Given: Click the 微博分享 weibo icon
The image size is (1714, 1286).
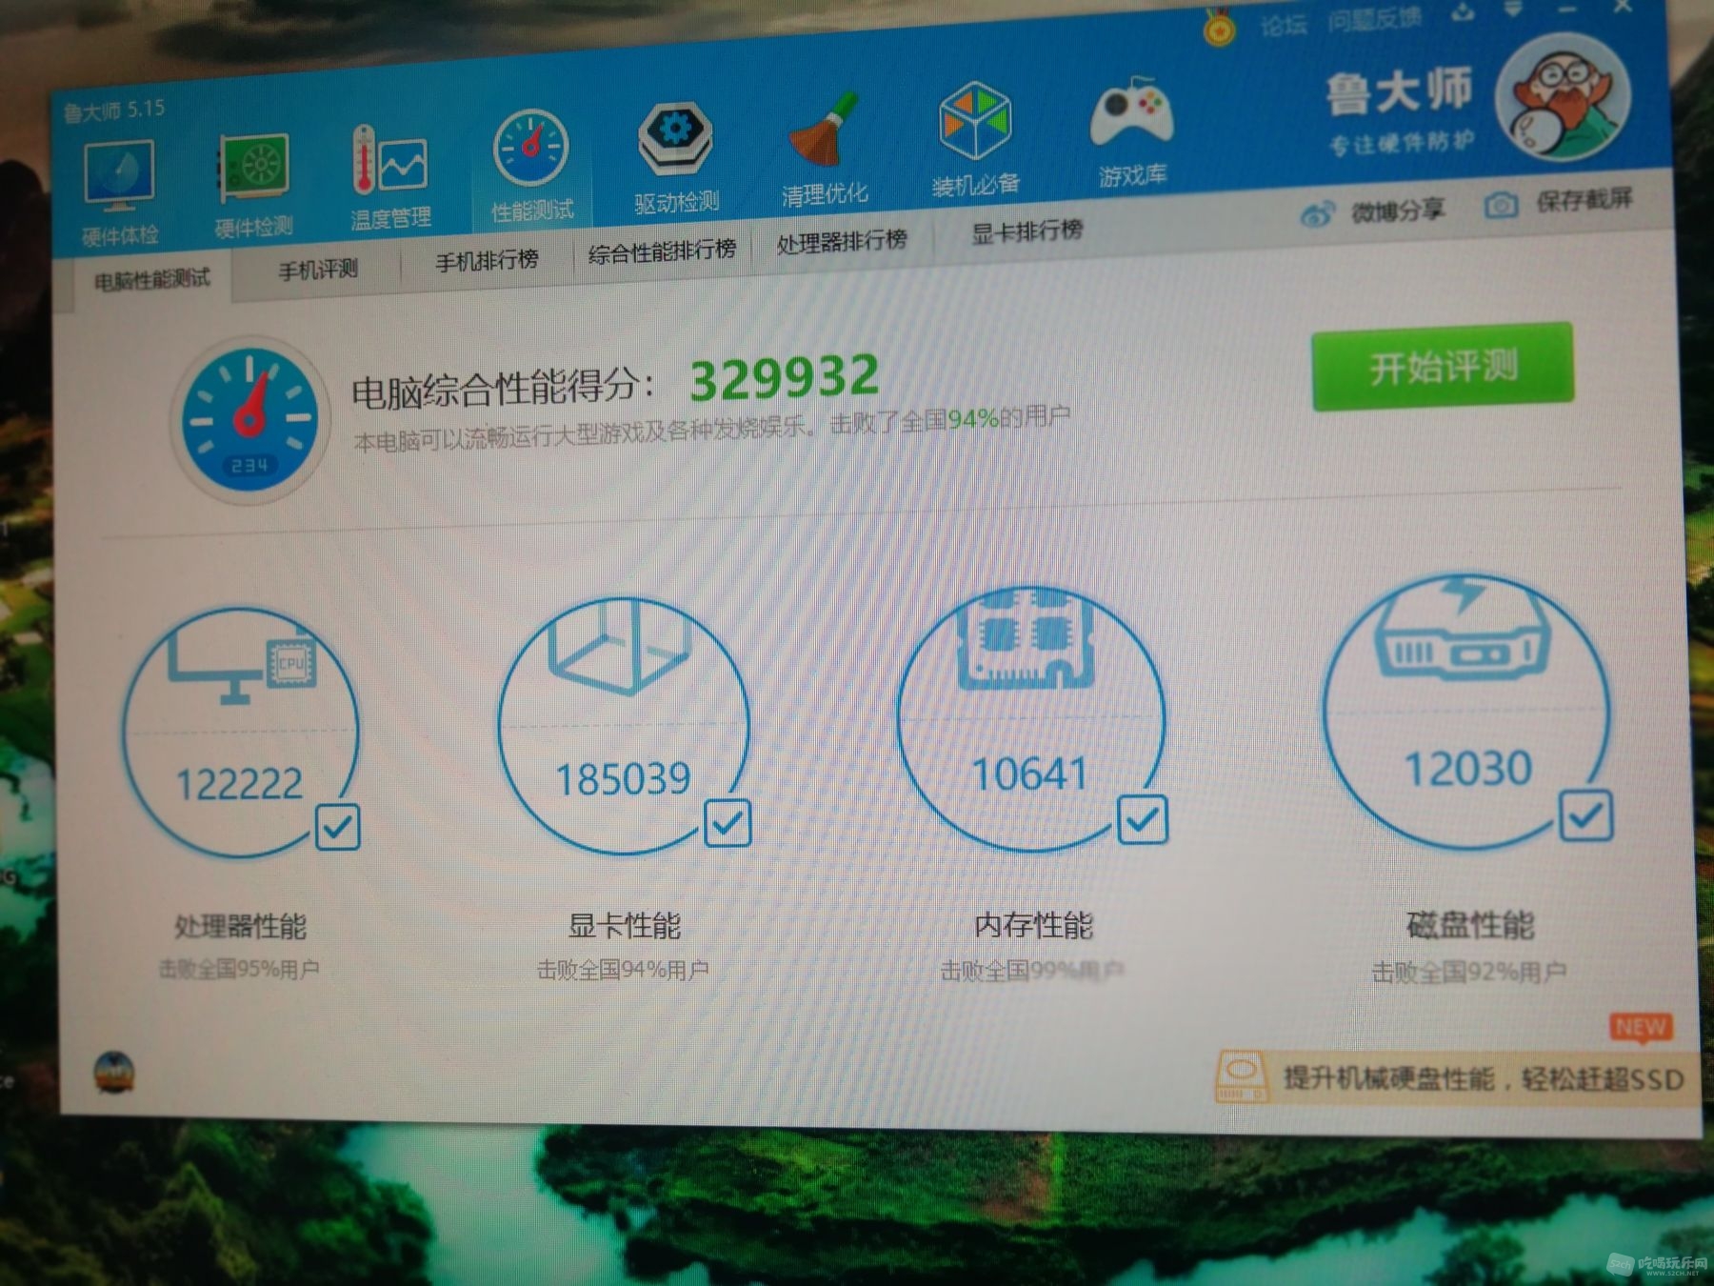Looking at the screenshot, I should coord(1318,214).
